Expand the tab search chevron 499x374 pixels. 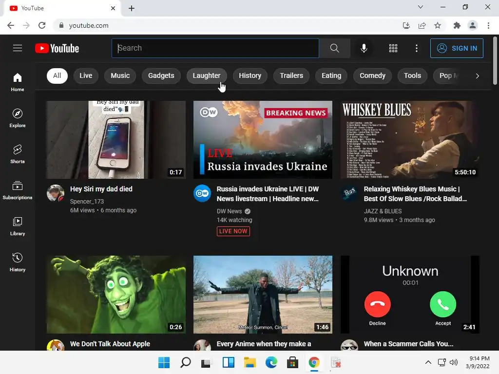coord(421,7)
